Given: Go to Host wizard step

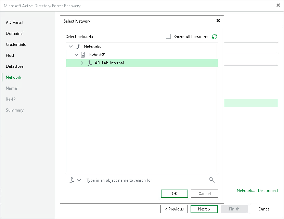Looking at the screenshot, I should 10,55.
